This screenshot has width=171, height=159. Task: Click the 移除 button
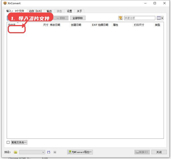point(61,18)
